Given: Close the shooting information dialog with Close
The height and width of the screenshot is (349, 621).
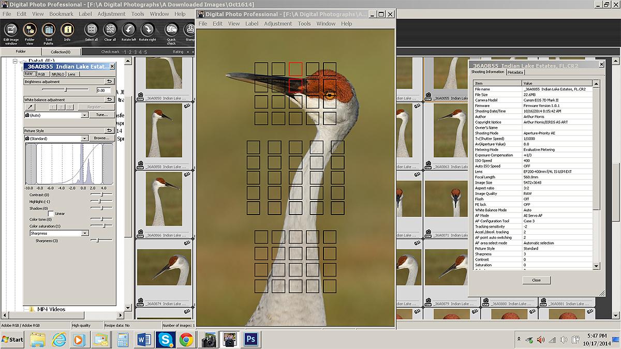Looking at the screenshot, I should (x=536, y=280).
